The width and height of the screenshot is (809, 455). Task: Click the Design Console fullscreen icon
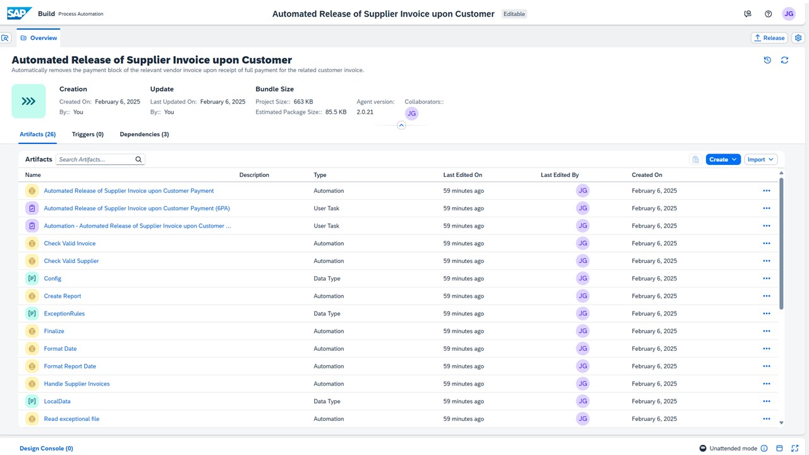(794, 448)
